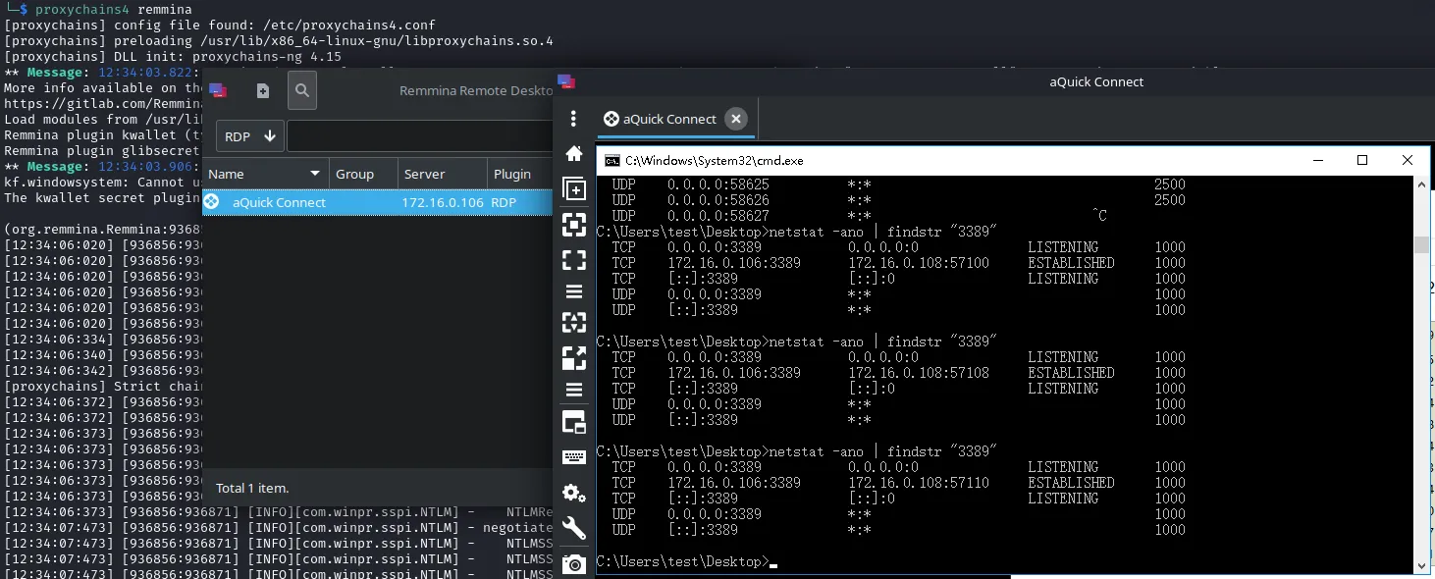Click the camera screenshot icon in sidebar

click(574, 564)
